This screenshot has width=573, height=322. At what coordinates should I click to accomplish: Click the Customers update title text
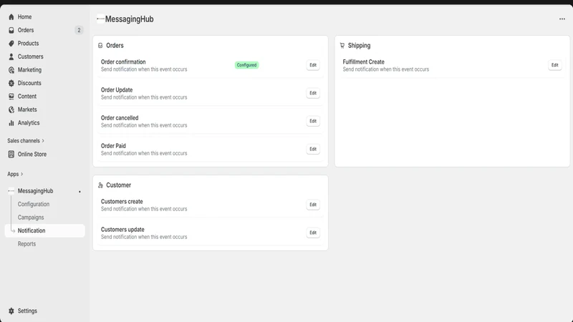(x=122, y=230)
